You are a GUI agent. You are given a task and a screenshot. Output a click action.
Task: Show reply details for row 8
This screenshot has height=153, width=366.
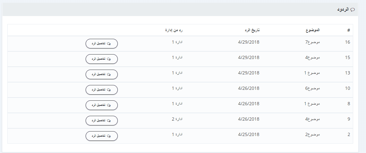coord(102,105)
